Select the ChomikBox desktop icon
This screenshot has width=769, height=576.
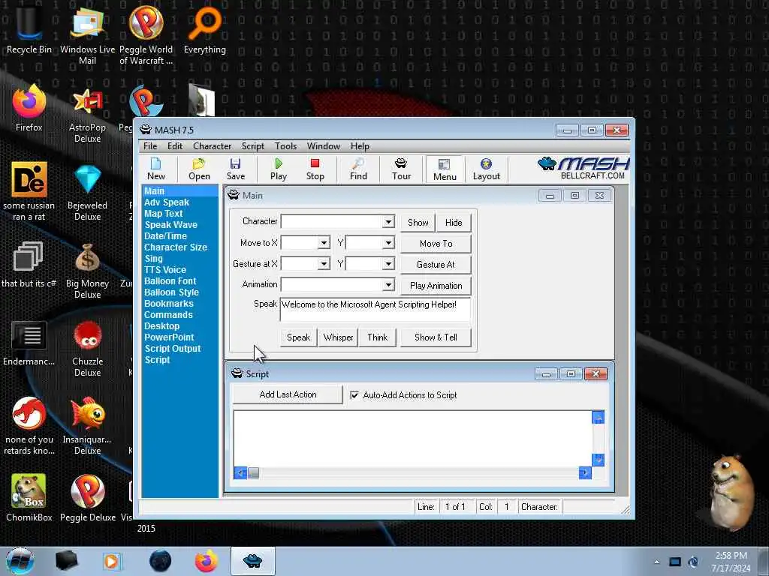[x=29, y=498]
